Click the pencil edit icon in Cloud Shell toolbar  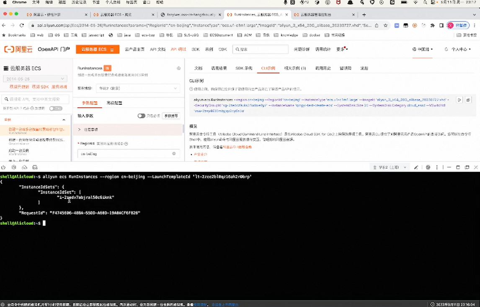[x=416, y=167]
